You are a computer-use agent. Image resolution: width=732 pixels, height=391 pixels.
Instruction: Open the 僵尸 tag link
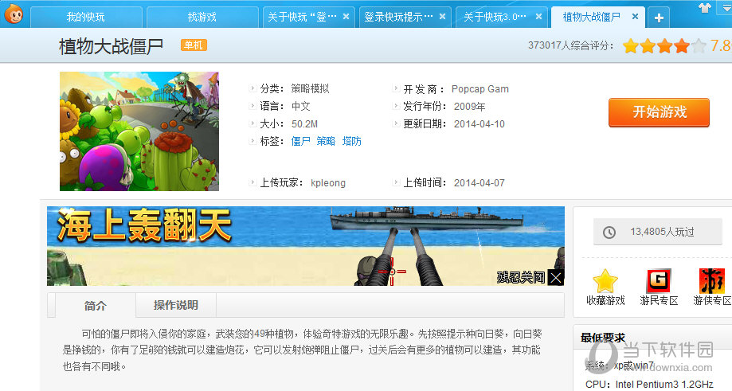point(300,142)
